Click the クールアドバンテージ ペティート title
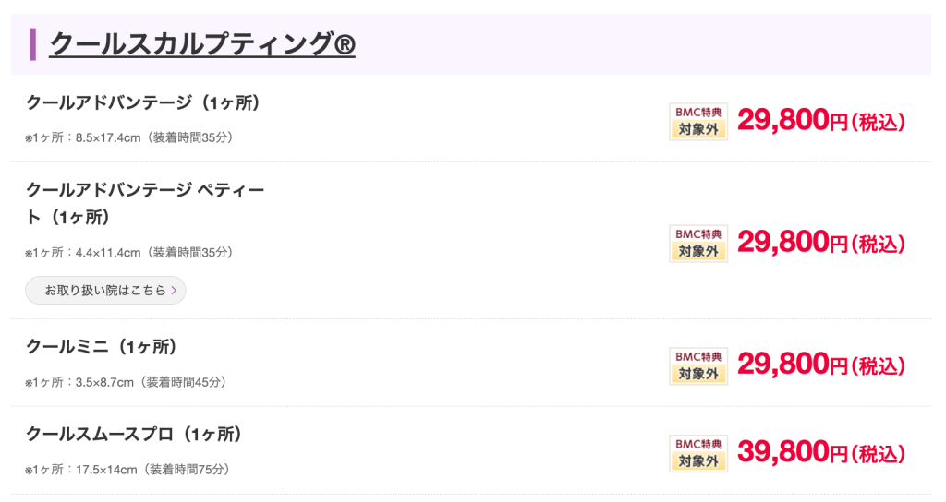This screenshot has width=946, height=502. pyautogui.click(x=145, y=204)
